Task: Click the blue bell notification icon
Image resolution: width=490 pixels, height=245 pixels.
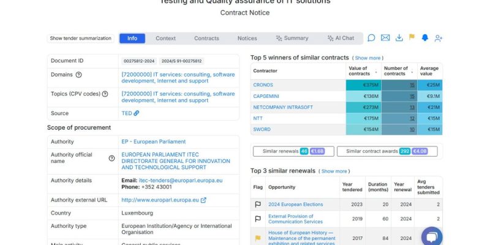Action: coord(424,38)
